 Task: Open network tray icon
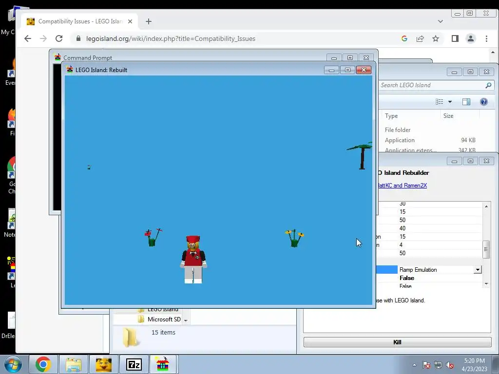point(438,365)
